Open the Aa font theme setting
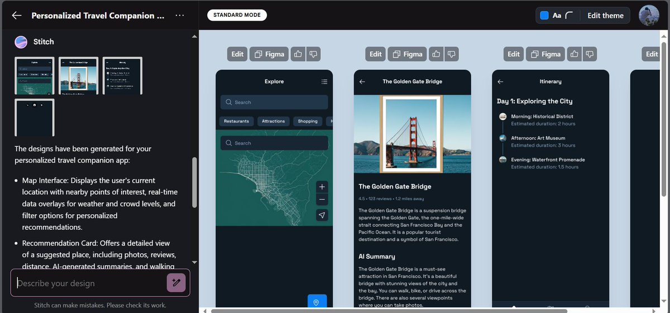This screenshot has height=313, width=670. pos(557,16)
